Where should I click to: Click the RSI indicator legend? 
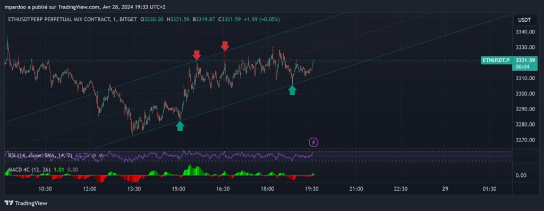point(40,156)
